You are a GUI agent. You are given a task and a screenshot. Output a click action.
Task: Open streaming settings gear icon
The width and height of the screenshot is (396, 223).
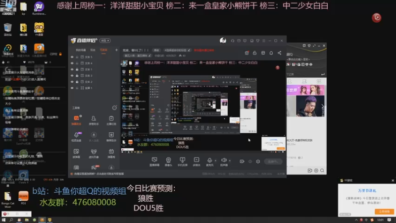point(258,162)
